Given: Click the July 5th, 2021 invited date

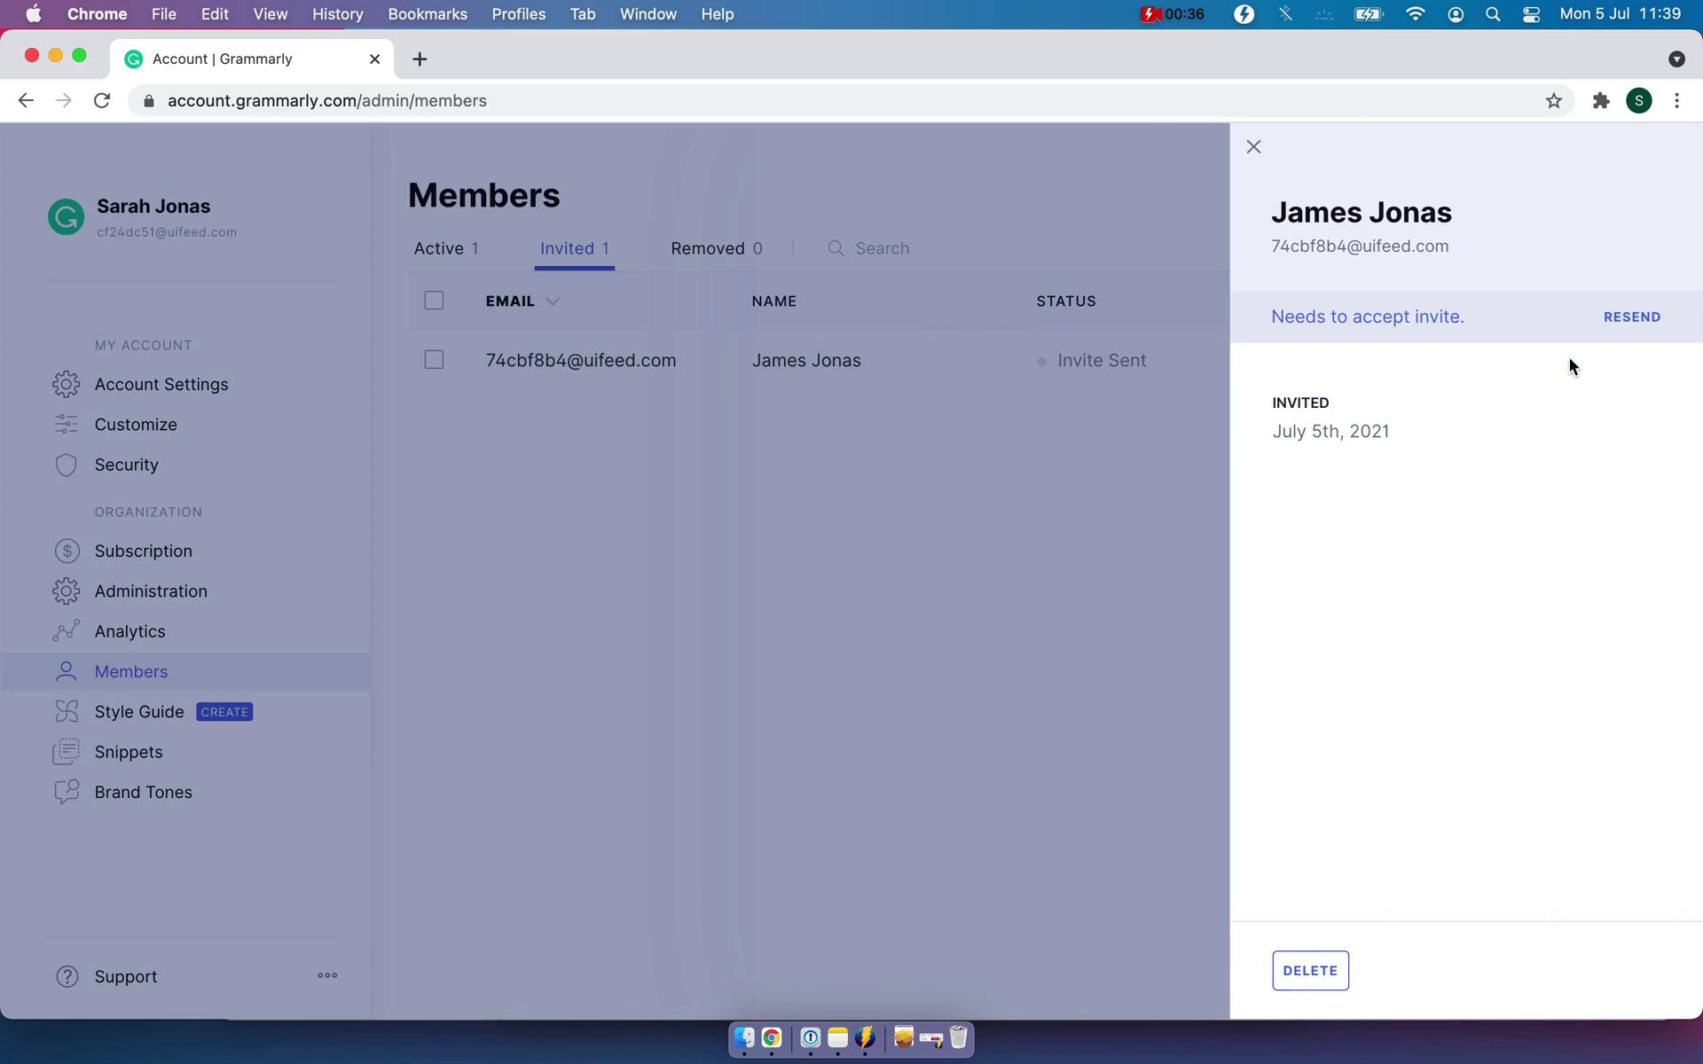Looking at the screenshot, I should (x=1330, y=432).
